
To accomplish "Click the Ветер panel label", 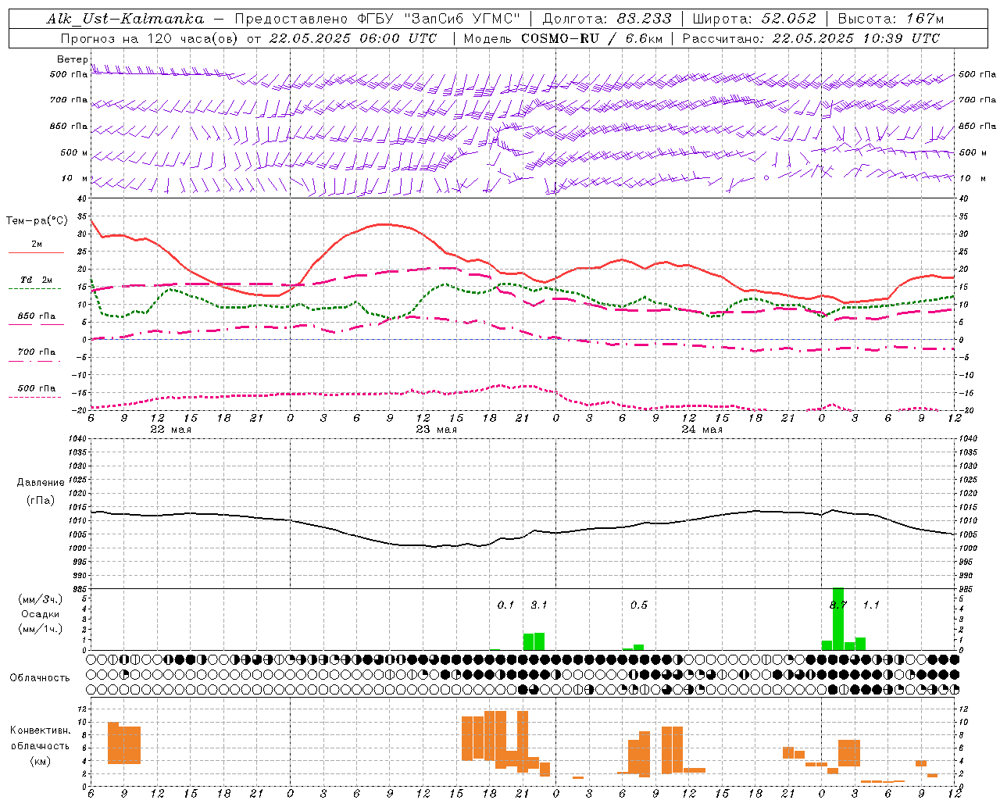I will point(73,59).
